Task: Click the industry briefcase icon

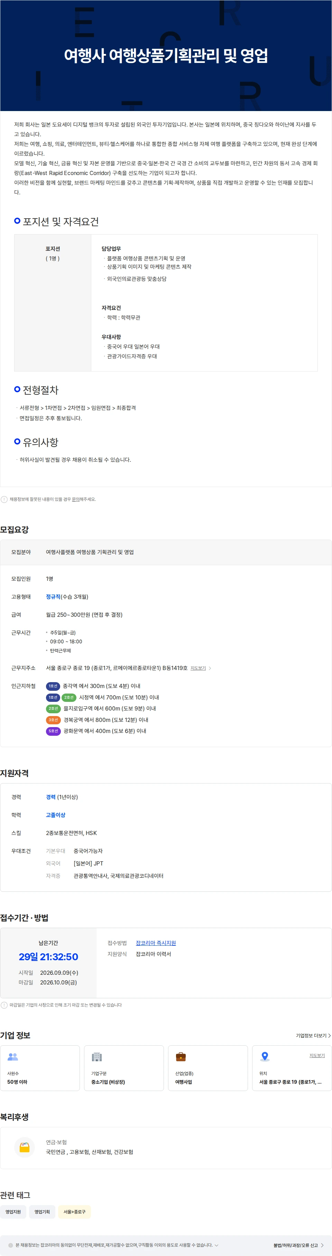Action: click(x=181, y=1056)
